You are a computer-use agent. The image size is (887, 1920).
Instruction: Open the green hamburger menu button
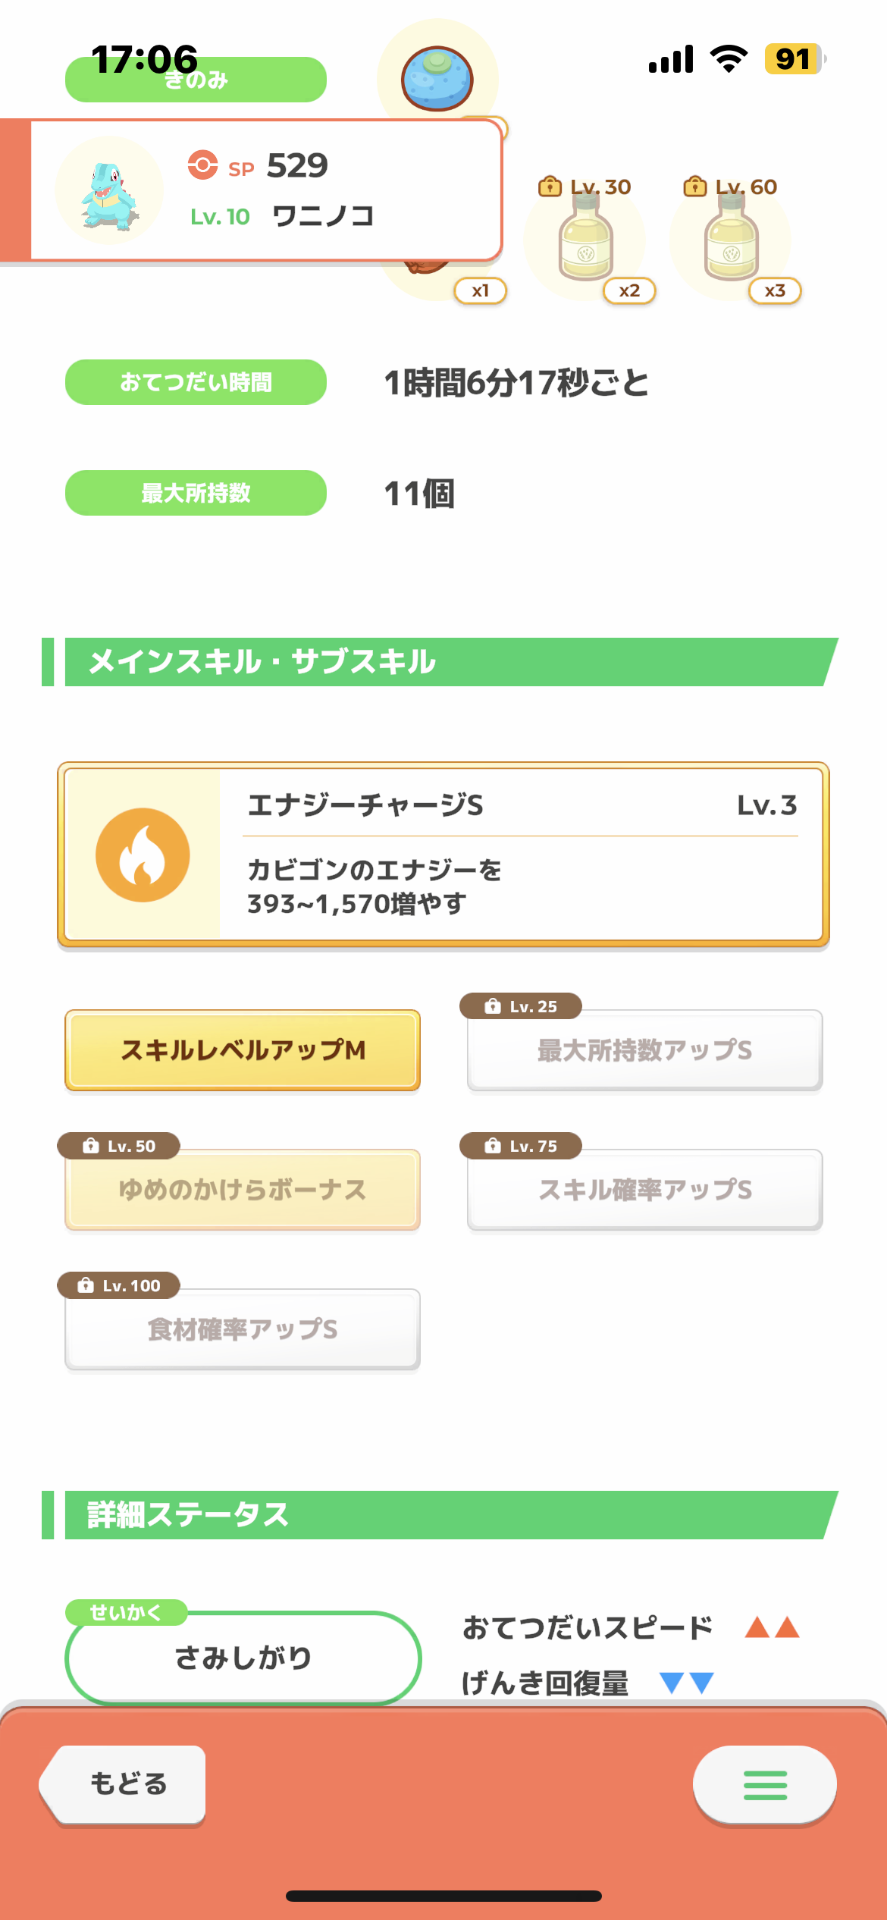(764, 1785)
